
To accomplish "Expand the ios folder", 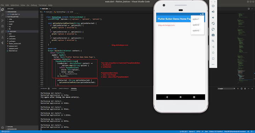I will tap(10, 26).
